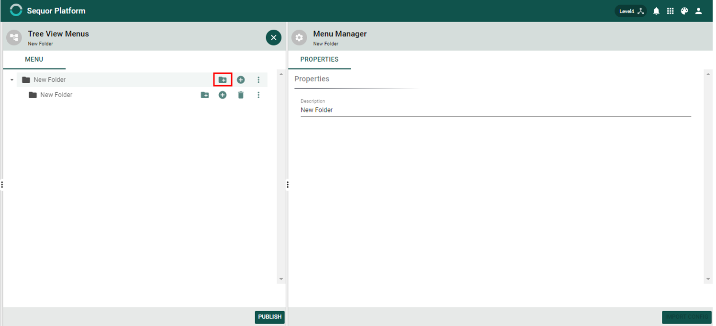716x326 pixels.
Task: Click the Tree View Menus title text
Action: (58, 34)
